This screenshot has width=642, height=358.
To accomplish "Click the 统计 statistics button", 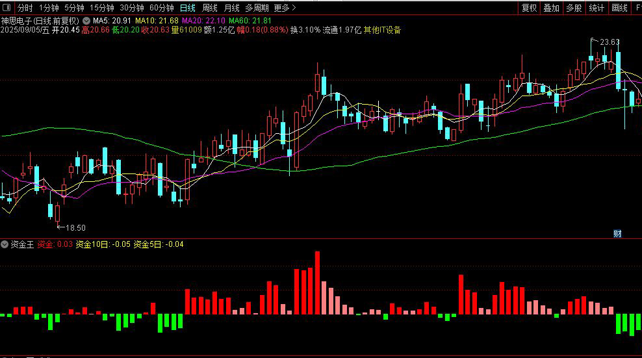I will pyautogui.click(x=596, y=8).
